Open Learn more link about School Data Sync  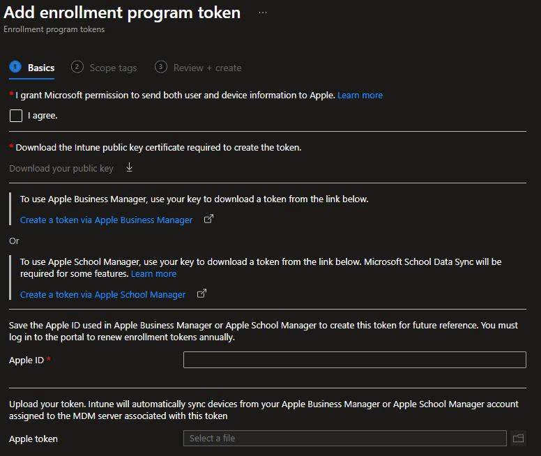click(153, 273)
